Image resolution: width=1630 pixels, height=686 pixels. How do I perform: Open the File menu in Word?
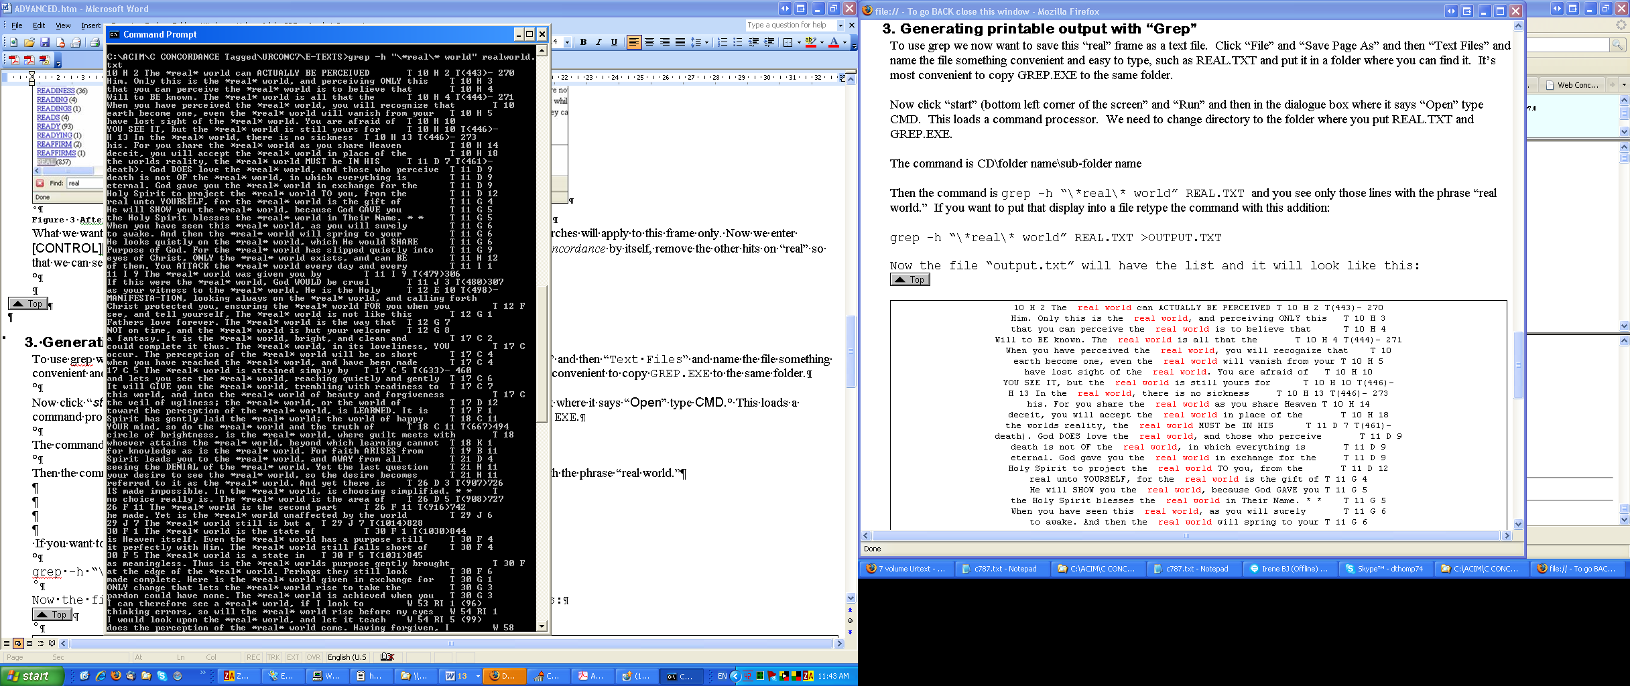click(17, 25)
